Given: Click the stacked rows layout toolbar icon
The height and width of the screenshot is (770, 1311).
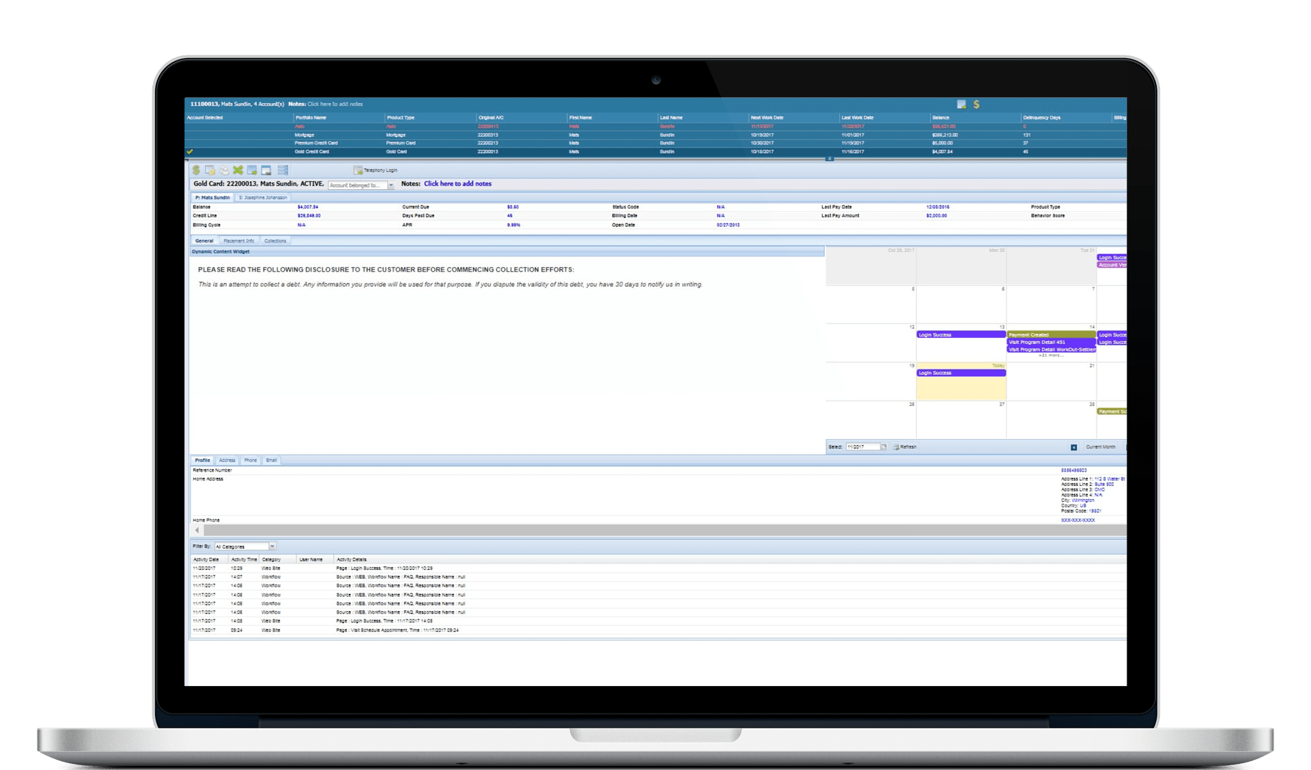Looking at the screenshot, I should click(x=283, y=170).
